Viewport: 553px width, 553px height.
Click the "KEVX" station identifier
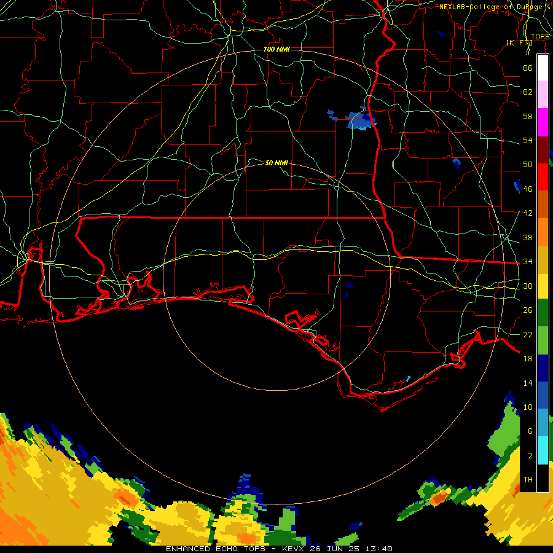point(292,549)
